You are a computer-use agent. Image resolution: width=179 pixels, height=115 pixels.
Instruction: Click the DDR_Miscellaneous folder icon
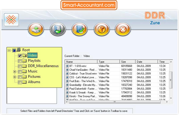(x=24, y=66)
